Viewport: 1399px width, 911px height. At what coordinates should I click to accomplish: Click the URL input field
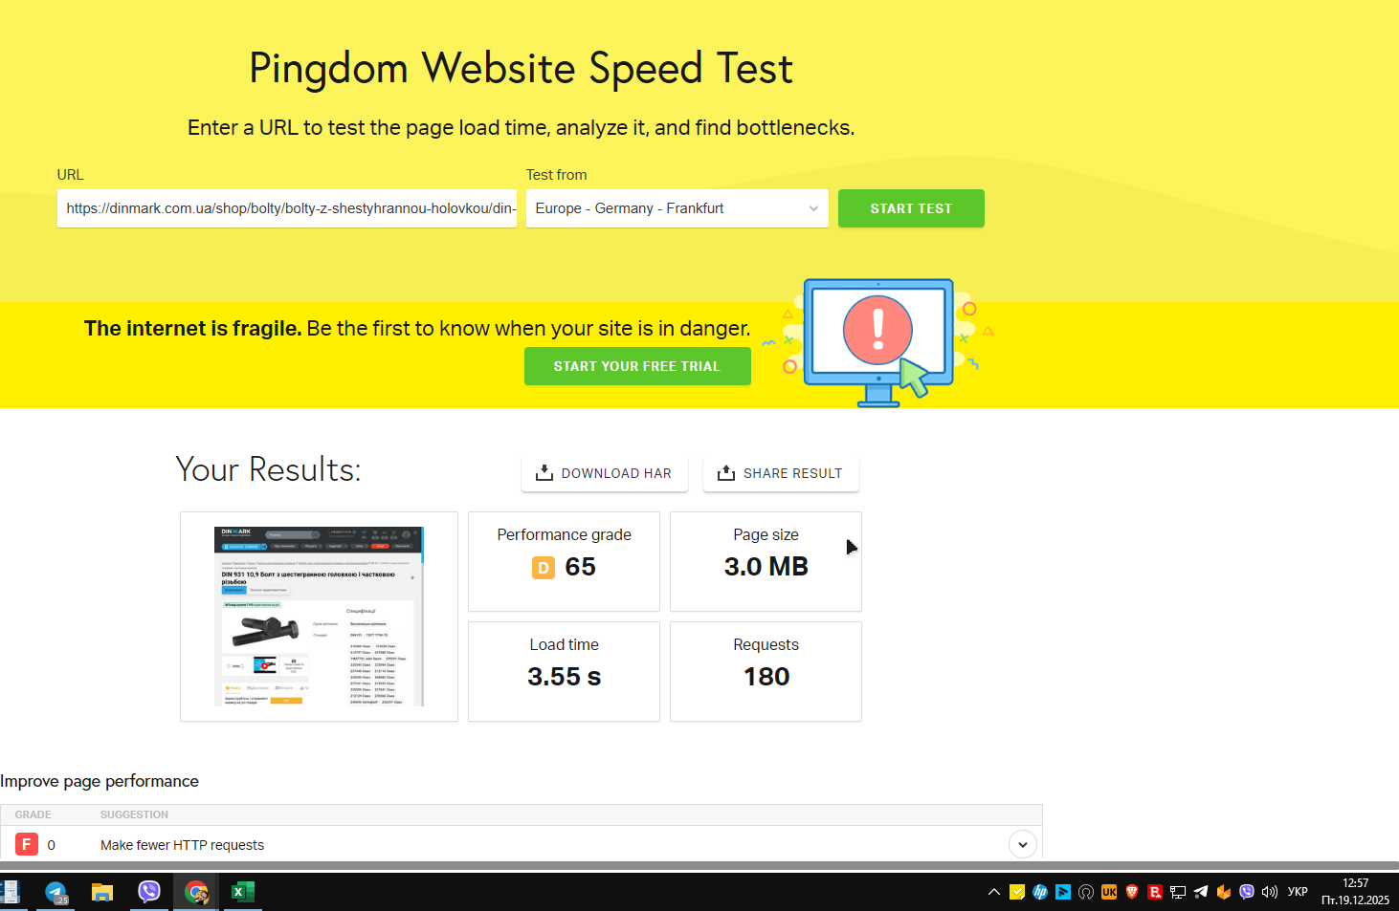(287, 208)
